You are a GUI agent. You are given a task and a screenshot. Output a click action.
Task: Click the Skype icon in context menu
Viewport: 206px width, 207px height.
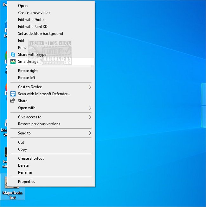(x=13, y=54)
